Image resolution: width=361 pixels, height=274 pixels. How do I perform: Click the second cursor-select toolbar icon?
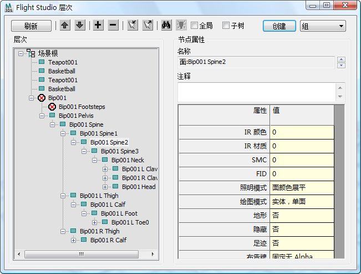coord(148,25)
